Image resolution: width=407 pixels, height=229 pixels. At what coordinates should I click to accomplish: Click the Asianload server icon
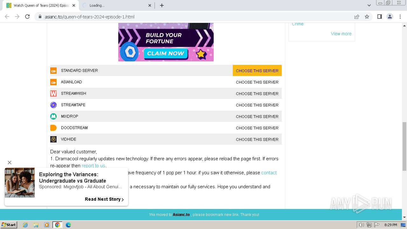[53, 82]
